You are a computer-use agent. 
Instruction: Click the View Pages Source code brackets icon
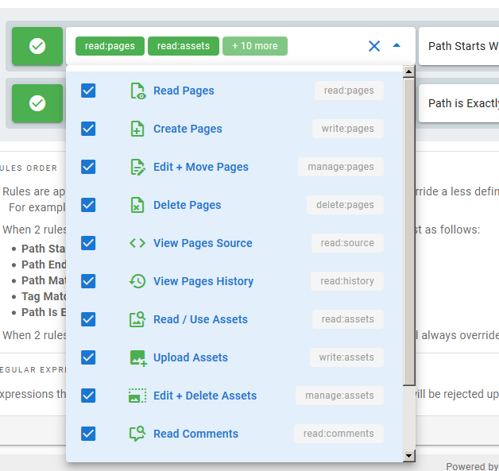(x=137, y=243)
